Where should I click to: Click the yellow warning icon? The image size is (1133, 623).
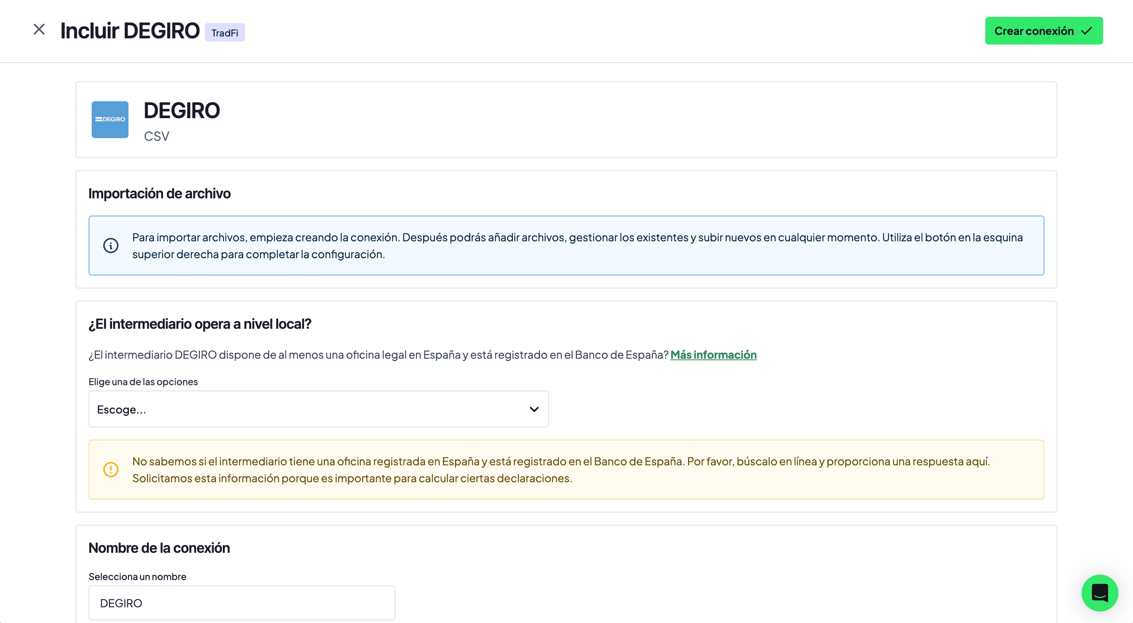[111, 470]
